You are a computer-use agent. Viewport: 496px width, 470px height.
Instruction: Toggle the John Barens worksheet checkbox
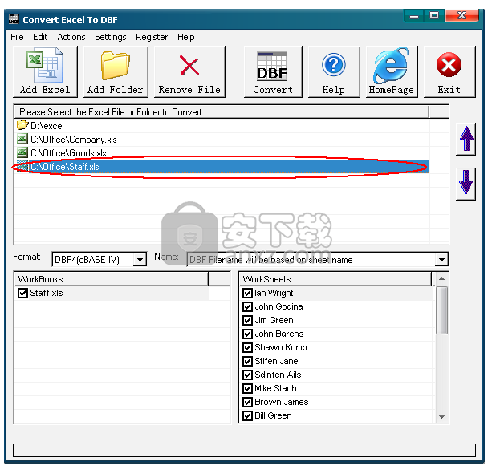247,334
